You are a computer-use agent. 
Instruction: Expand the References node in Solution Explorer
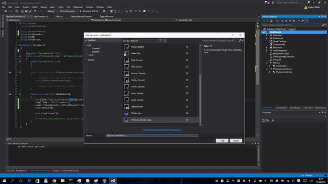pyautogui.click(x=267, y=38)
